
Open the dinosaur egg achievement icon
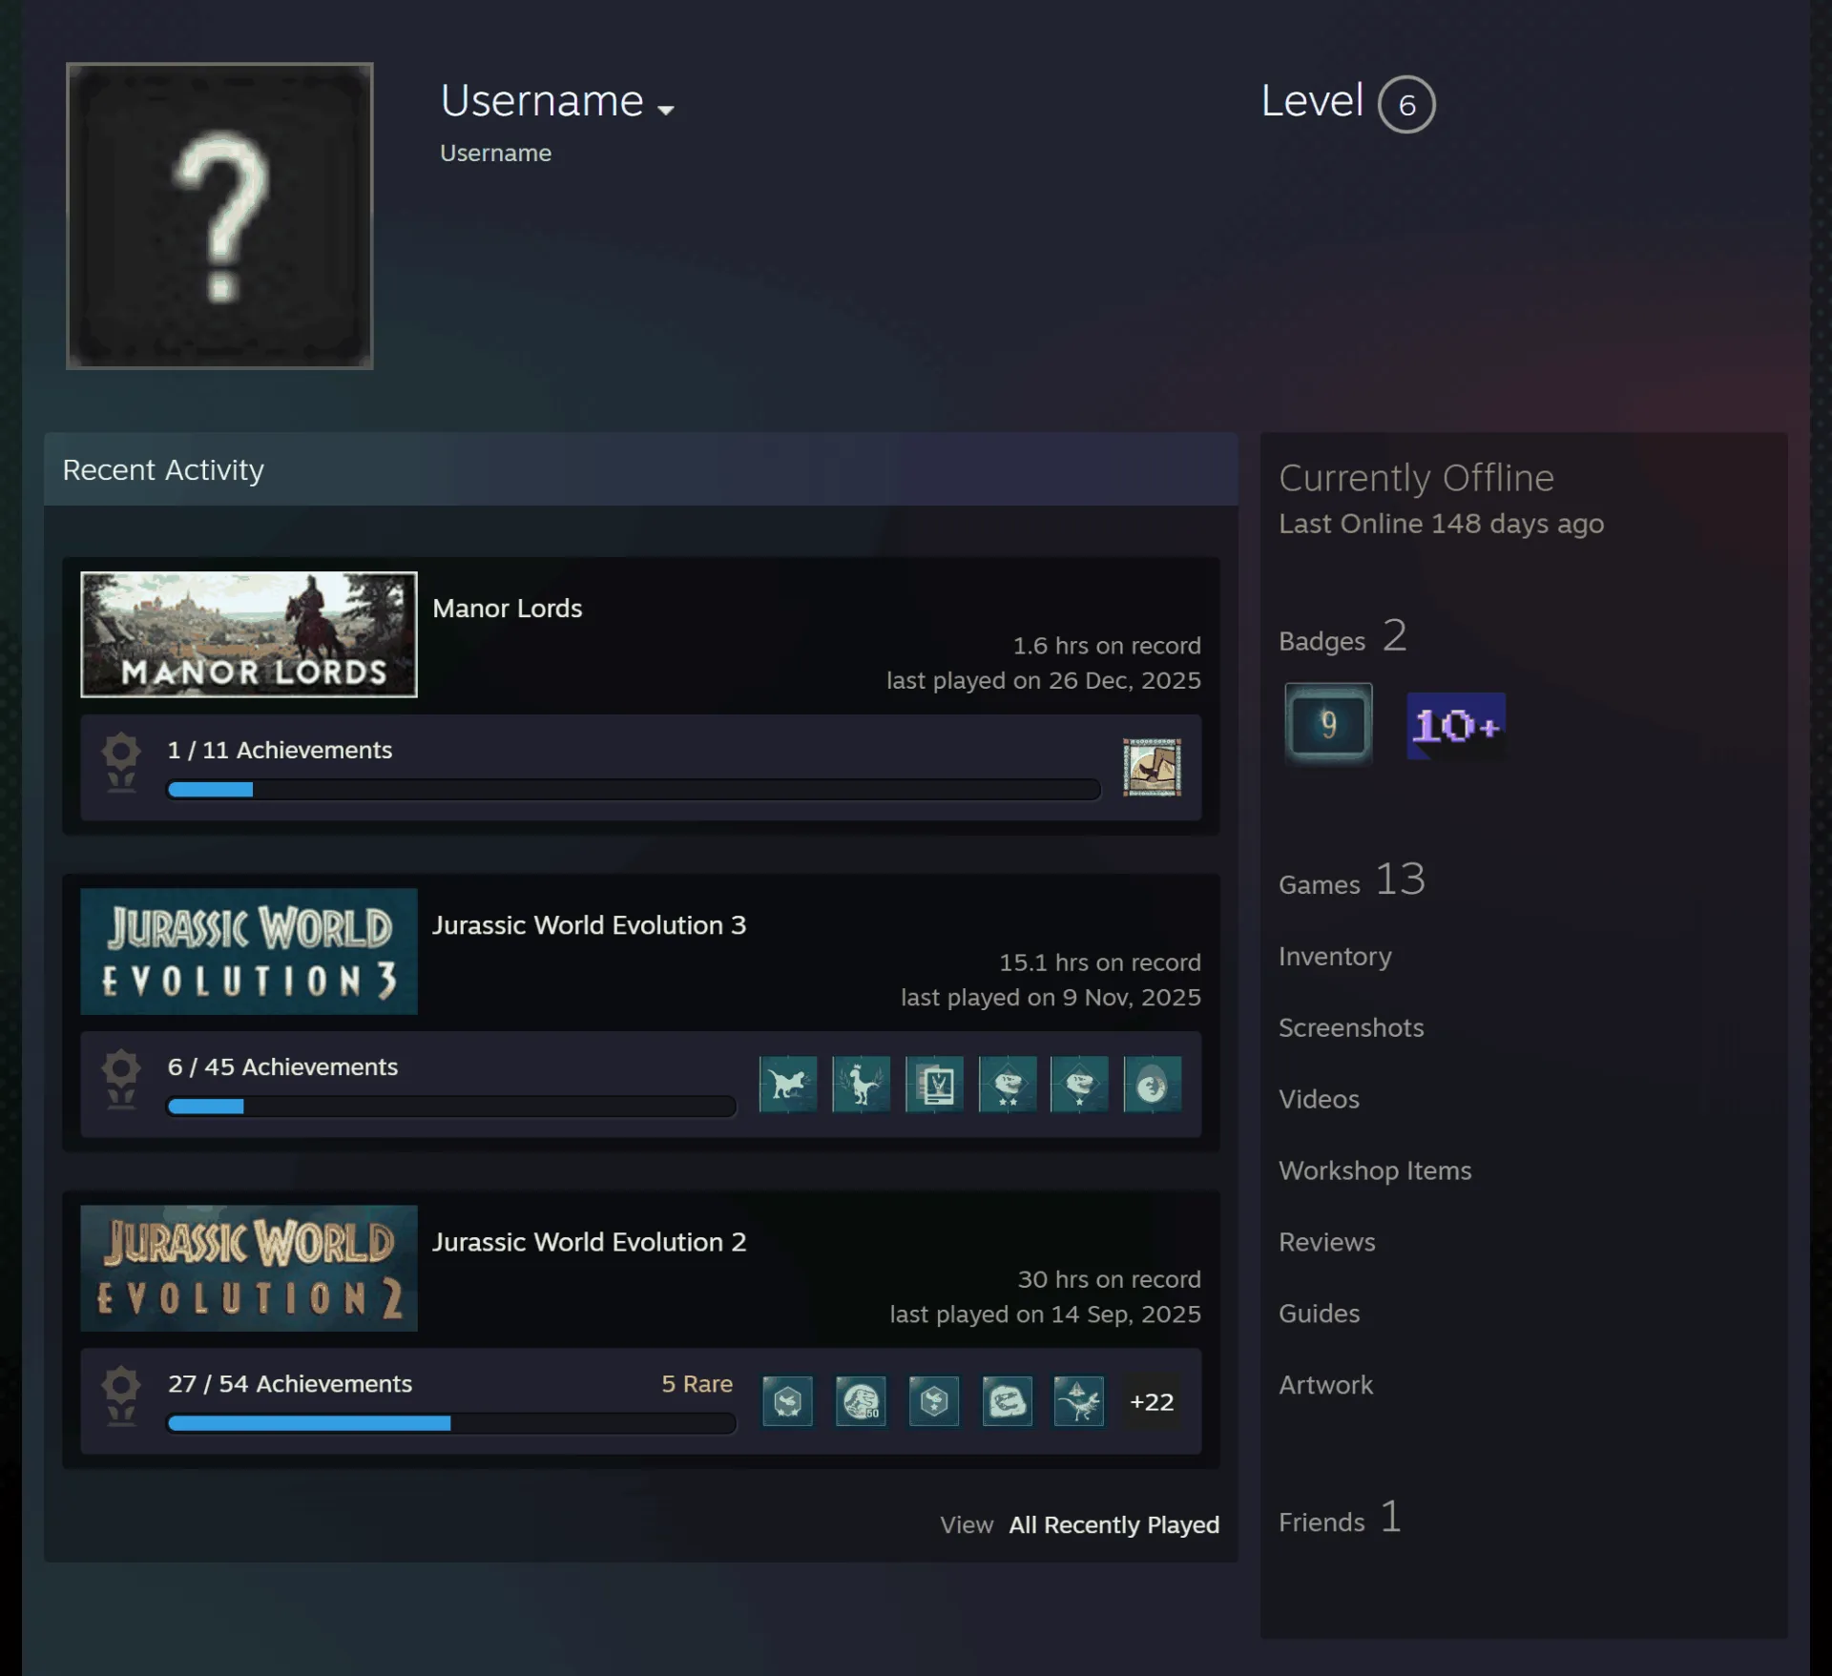pos(1152,1084)
